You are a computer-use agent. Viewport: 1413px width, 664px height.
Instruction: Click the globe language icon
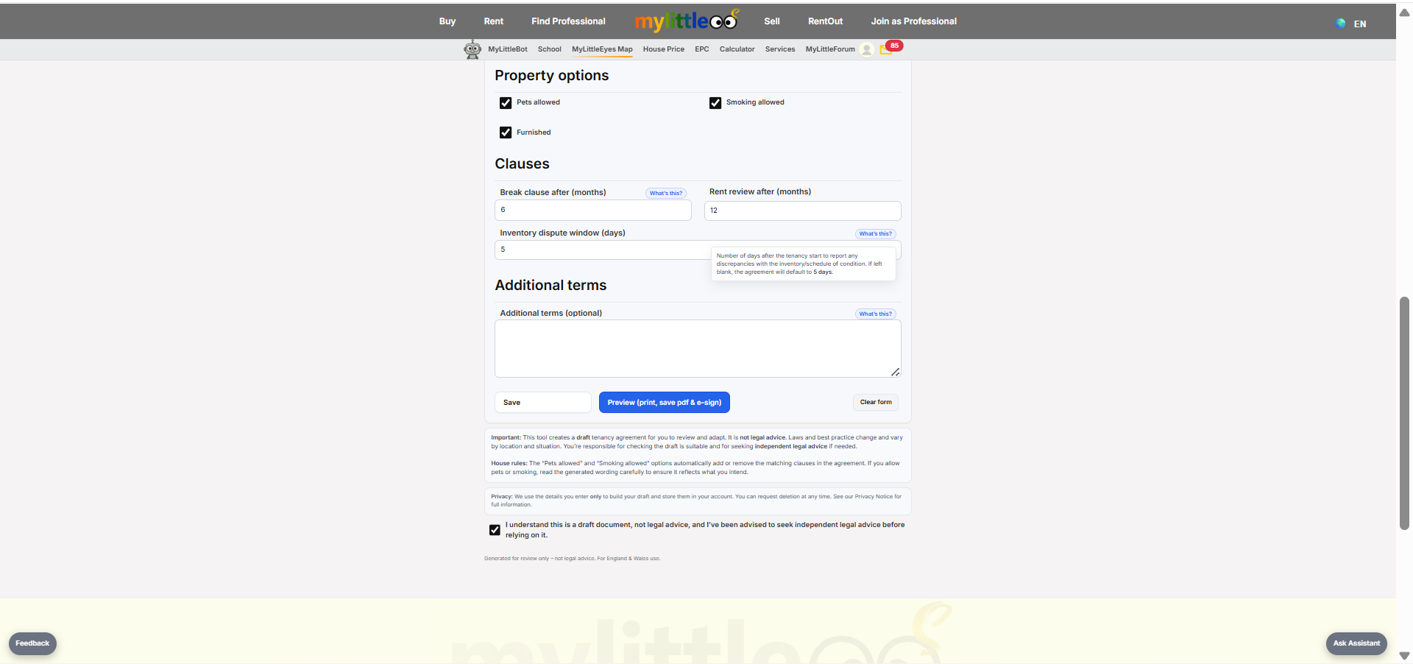[1340, 24]
